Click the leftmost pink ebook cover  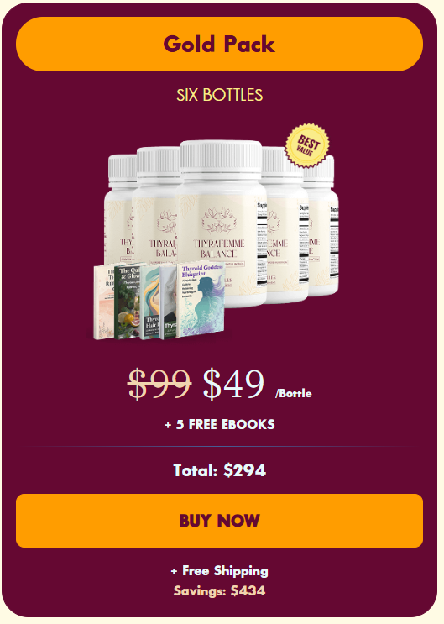[x=104, y=302]
